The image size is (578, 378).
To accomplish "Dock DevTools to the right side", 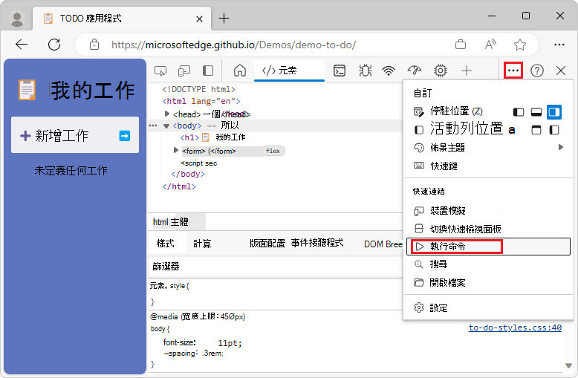I will pos(554,112).
